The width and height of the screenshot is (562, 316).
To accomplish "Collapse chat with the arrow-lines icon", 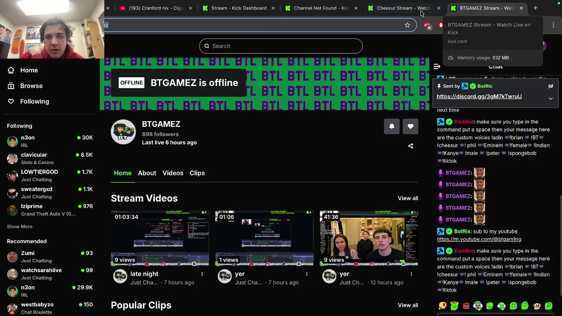I will coord(437,67).
